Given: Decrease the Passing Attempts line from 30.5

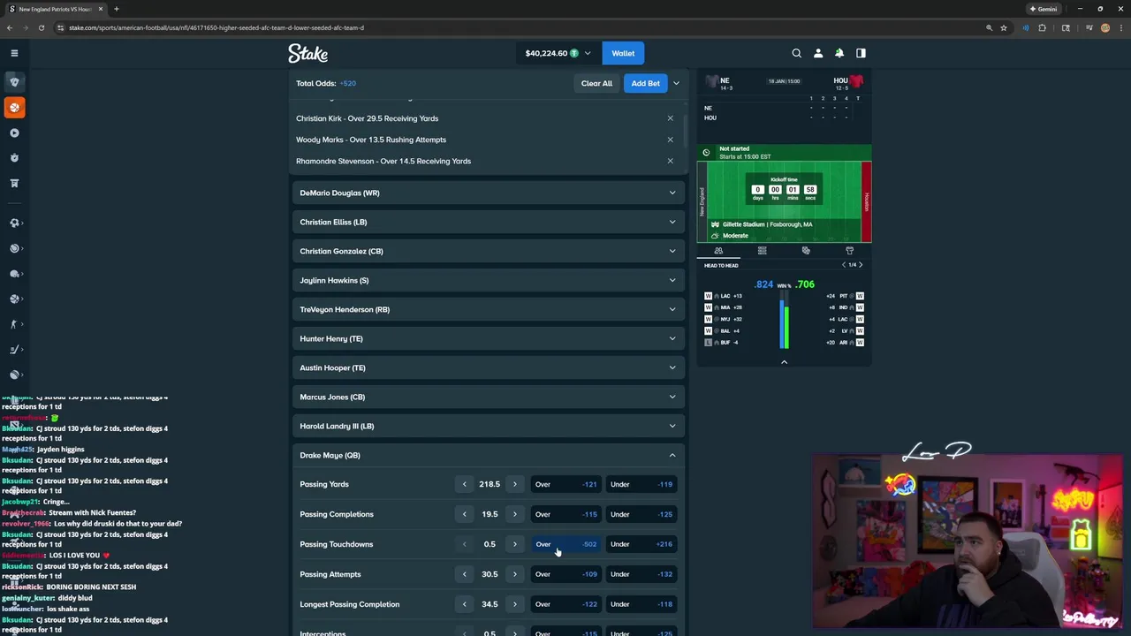Looking at the screenshot, I should click(x=464, y=574).
